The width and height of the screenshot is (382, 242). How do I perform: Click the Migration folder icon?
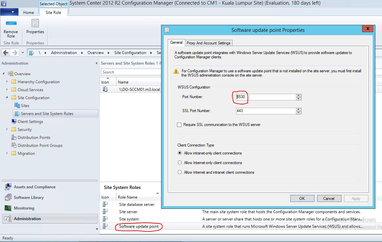(x=14, y=153)
